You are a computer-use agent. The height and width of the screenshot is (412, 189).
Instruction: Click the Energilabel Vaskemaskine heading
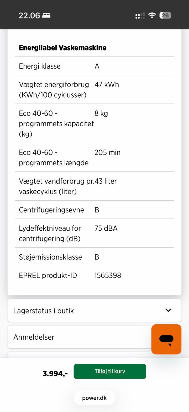click(x=62, y=48)
